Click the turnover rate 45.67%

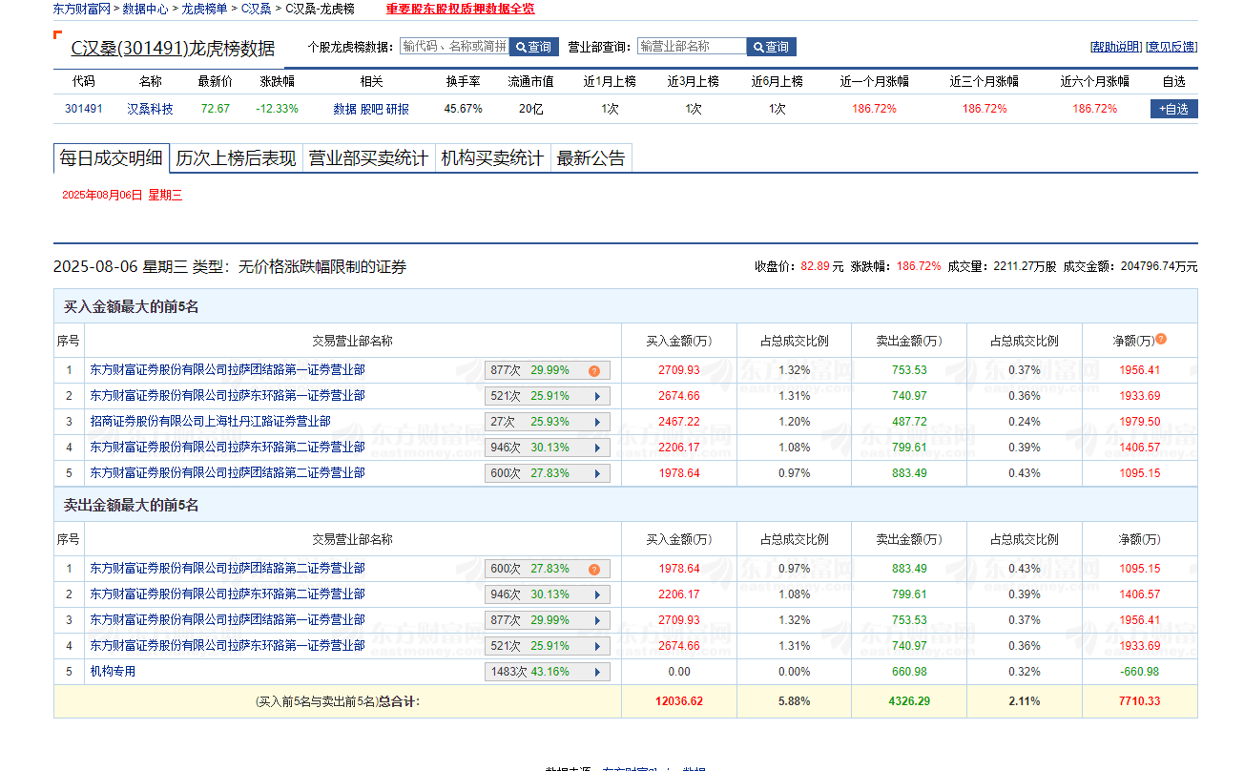(463, 109)
